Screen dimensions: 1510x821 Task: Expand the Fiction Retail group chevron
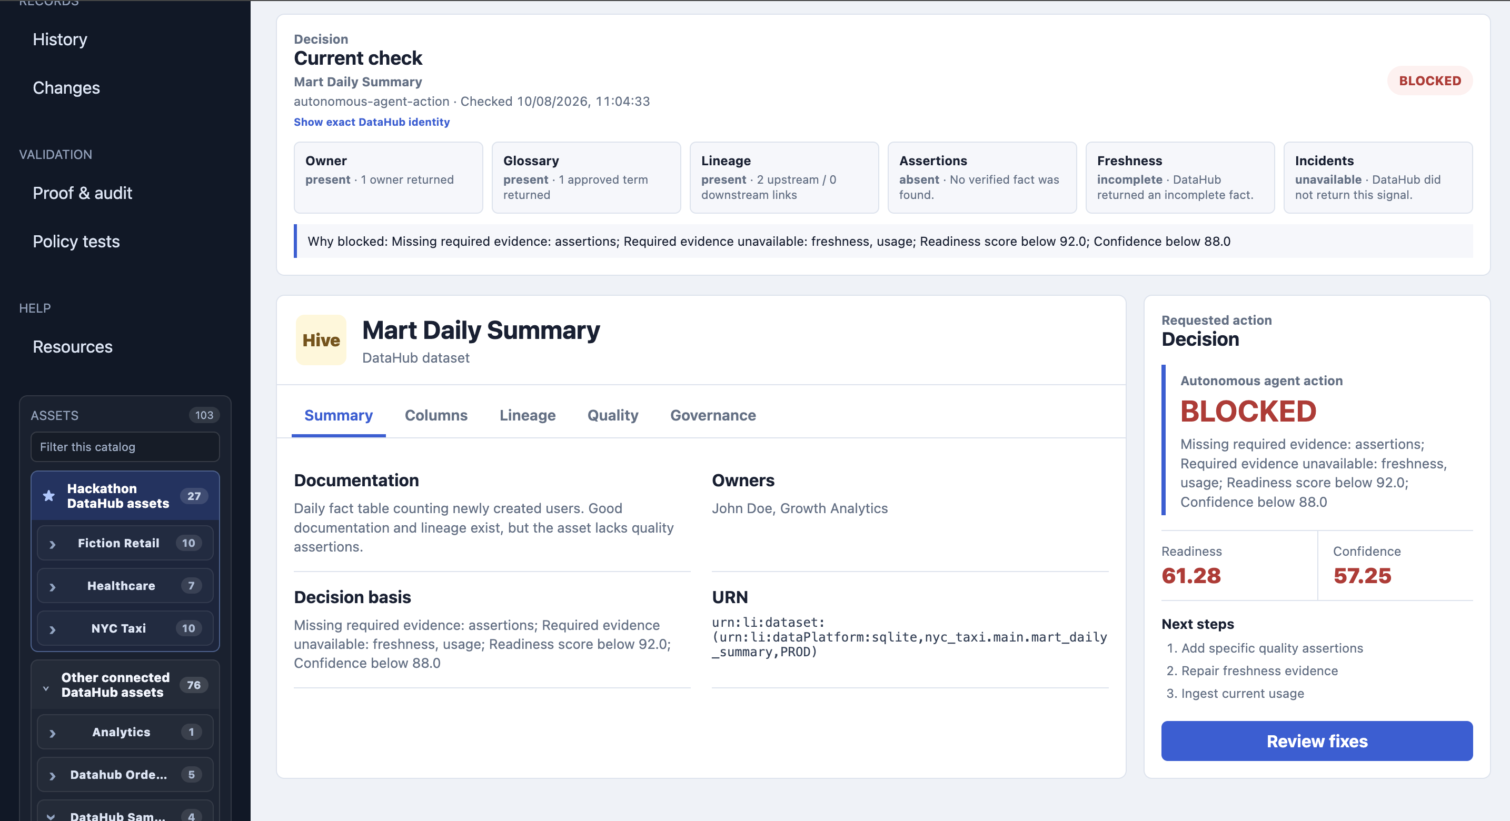pos(53,544)
